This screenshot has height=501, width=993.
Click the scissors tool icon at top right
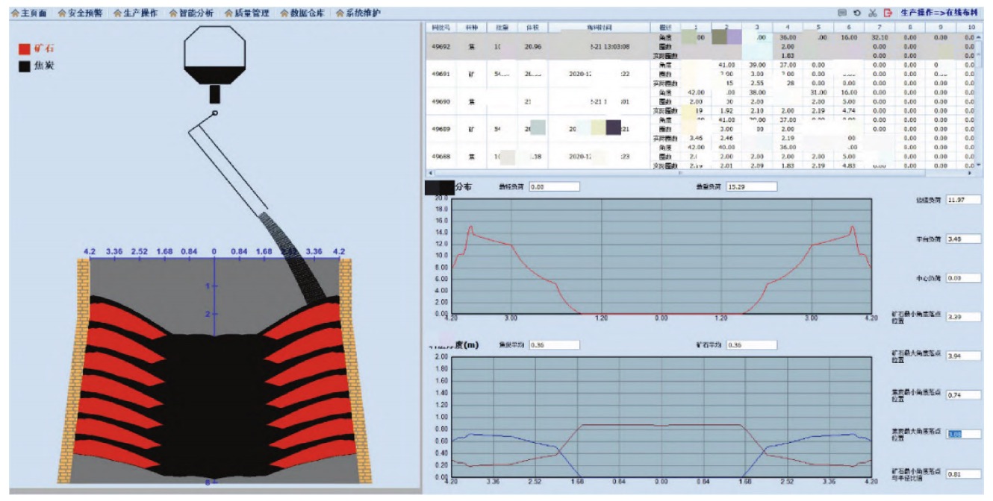tap(872, 13)
